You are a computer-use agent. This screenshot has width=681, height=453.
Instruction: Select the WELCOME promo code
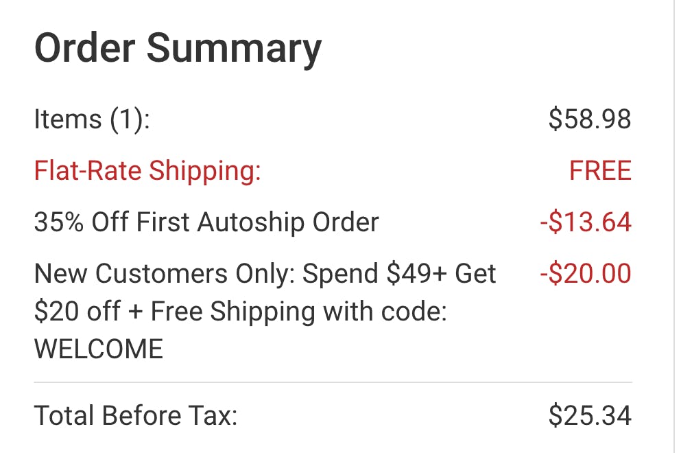tap(99, 349)
